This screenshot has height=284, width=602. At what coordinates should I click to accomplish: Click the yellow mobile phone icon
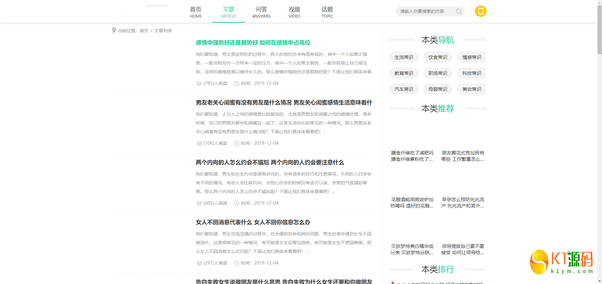pos(481,11)
